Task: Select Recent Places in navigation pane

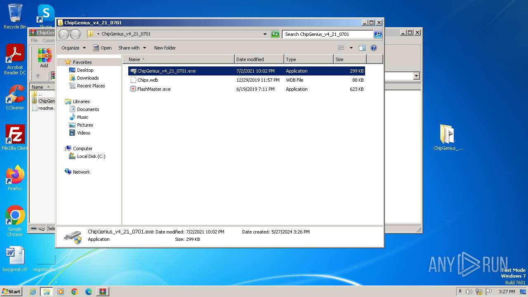Action: point(87,86)
